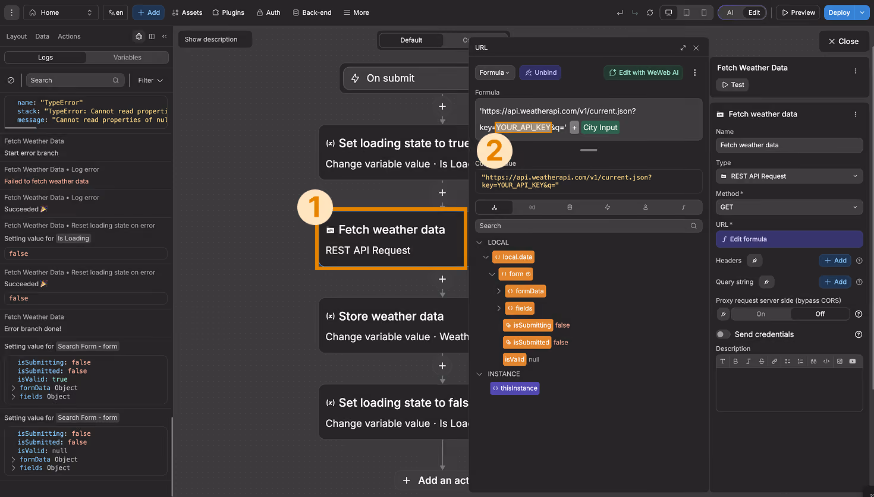Open the Filter dropdown in logs
The width and height of the screenshot is (874, 497).
(150, 80)
